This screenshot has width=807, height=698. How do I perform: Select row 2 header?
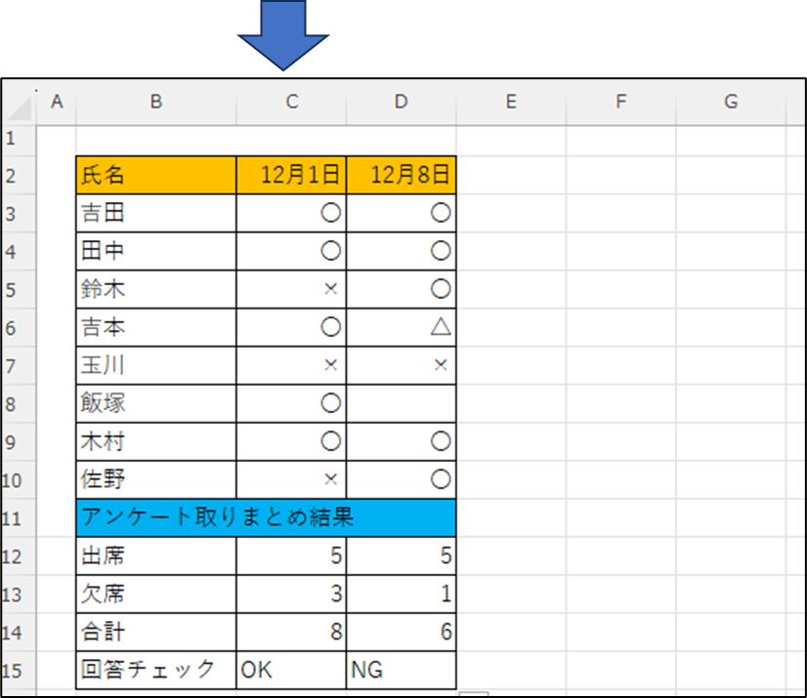pos(19,176)
